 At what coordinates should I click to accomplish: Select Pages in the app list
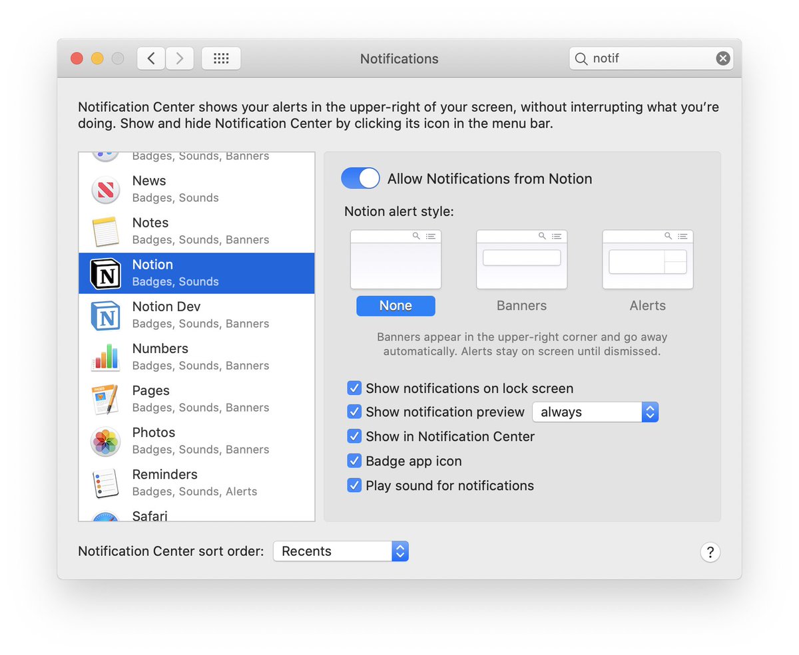(196, 399)
